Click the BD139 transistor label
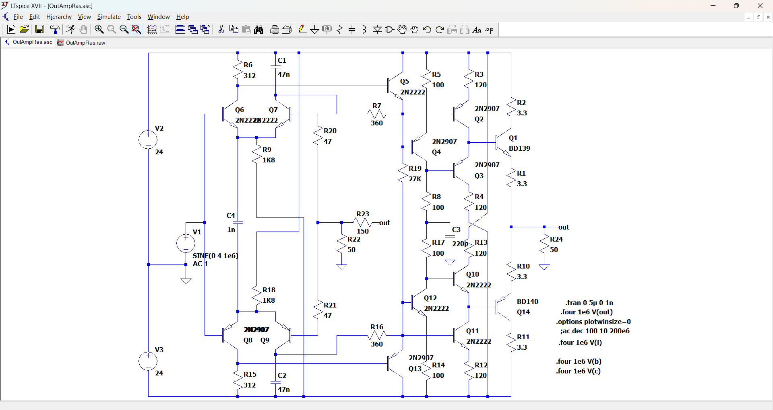Screen dimensions: 773x410 519,148
